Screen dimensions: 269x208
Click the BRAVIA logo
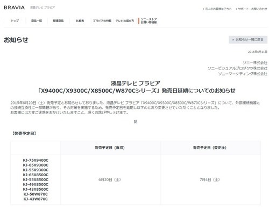pyautogui.click(x=14, y=8)
